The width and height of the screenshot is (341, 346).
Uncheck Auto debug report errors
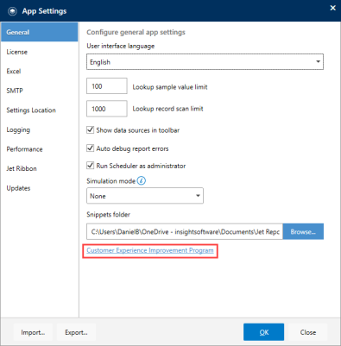[91, 148]
